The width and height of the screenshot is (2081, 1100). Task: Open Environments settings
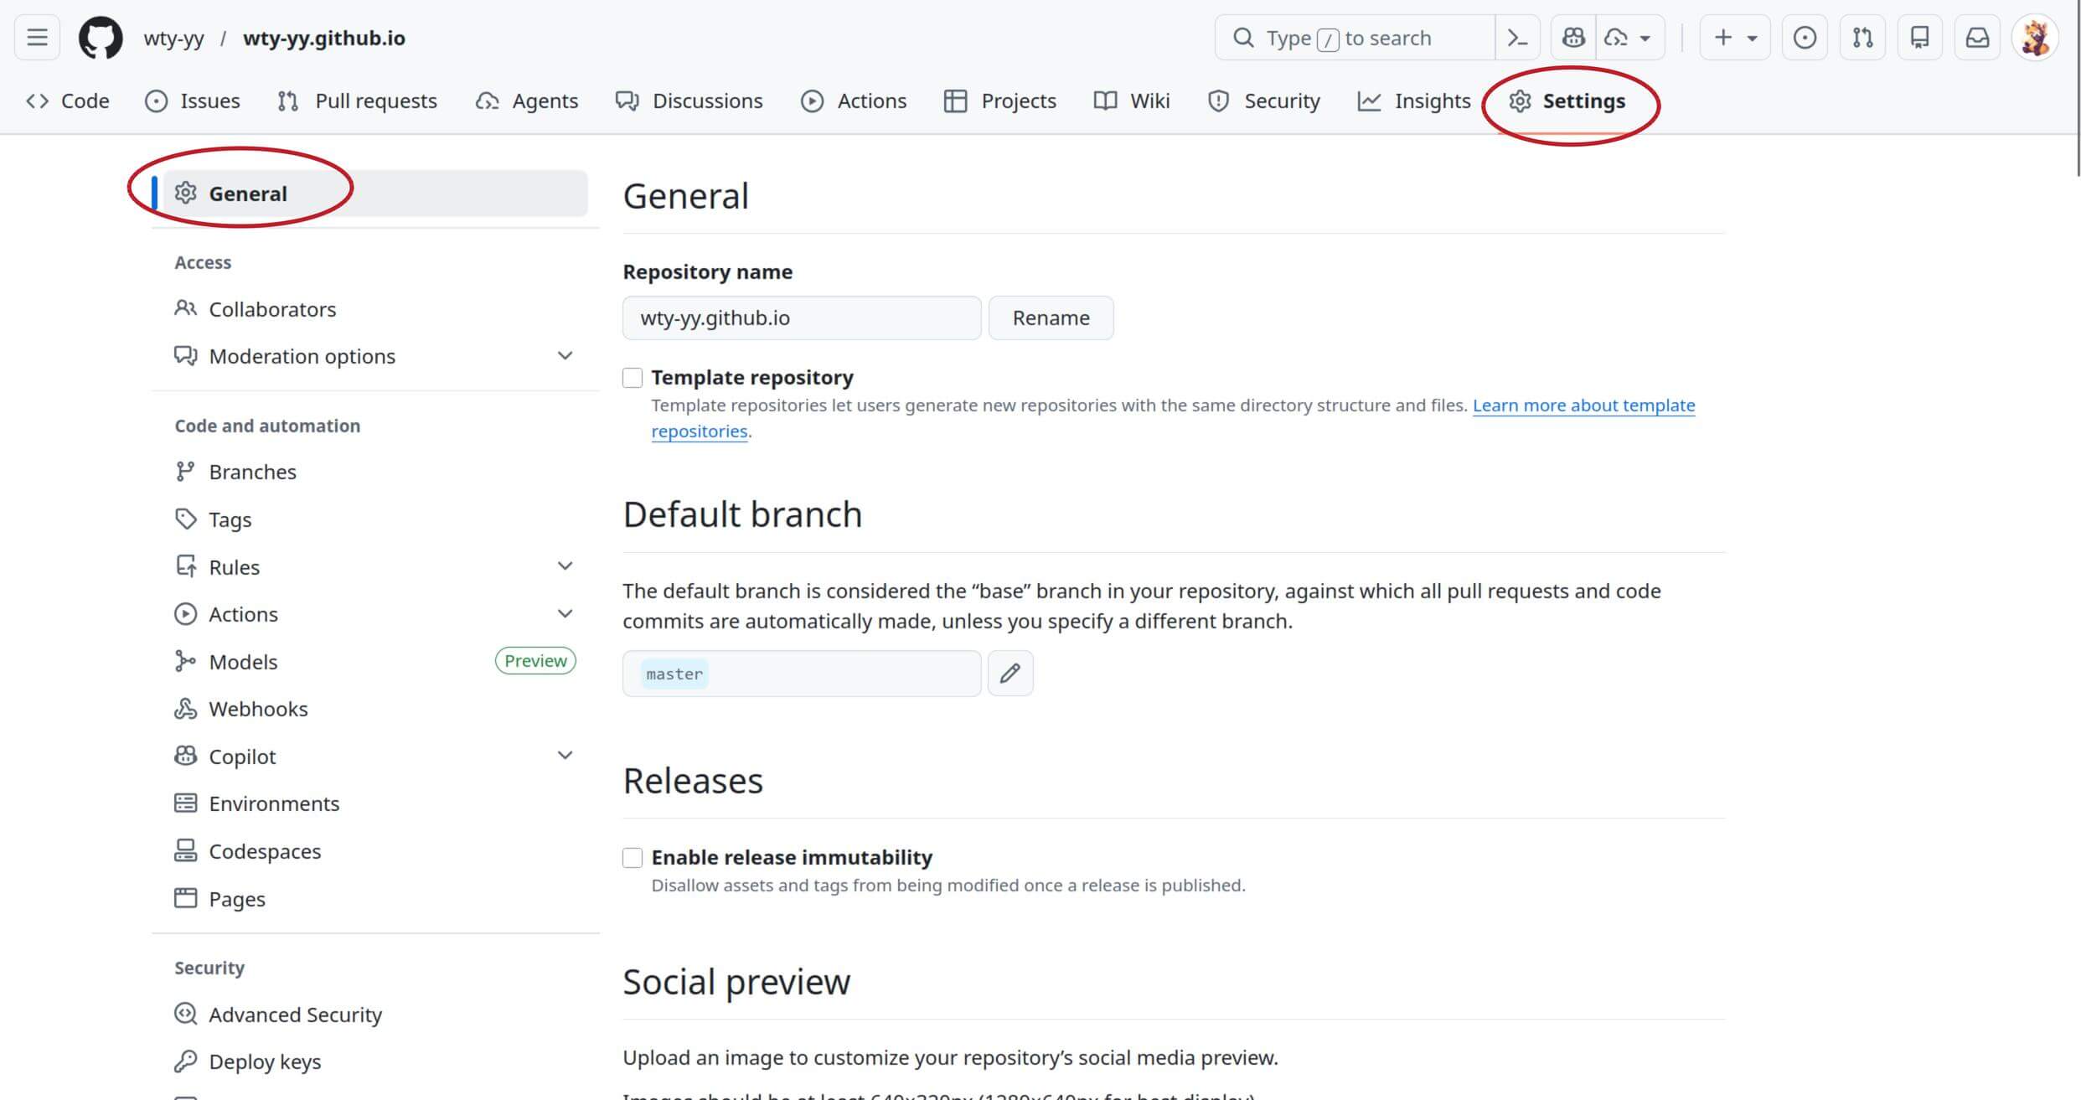point(375,803)
